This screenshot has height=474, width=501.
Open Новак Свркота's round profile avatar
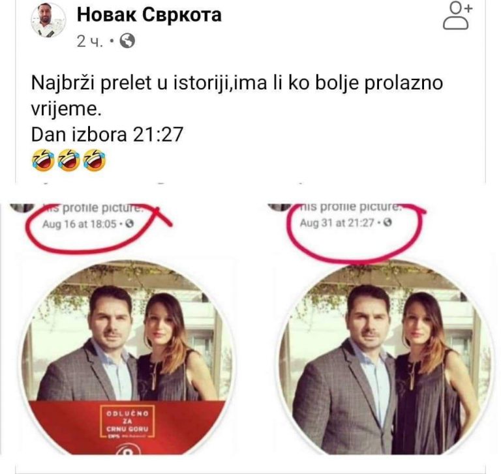[48, 20]
